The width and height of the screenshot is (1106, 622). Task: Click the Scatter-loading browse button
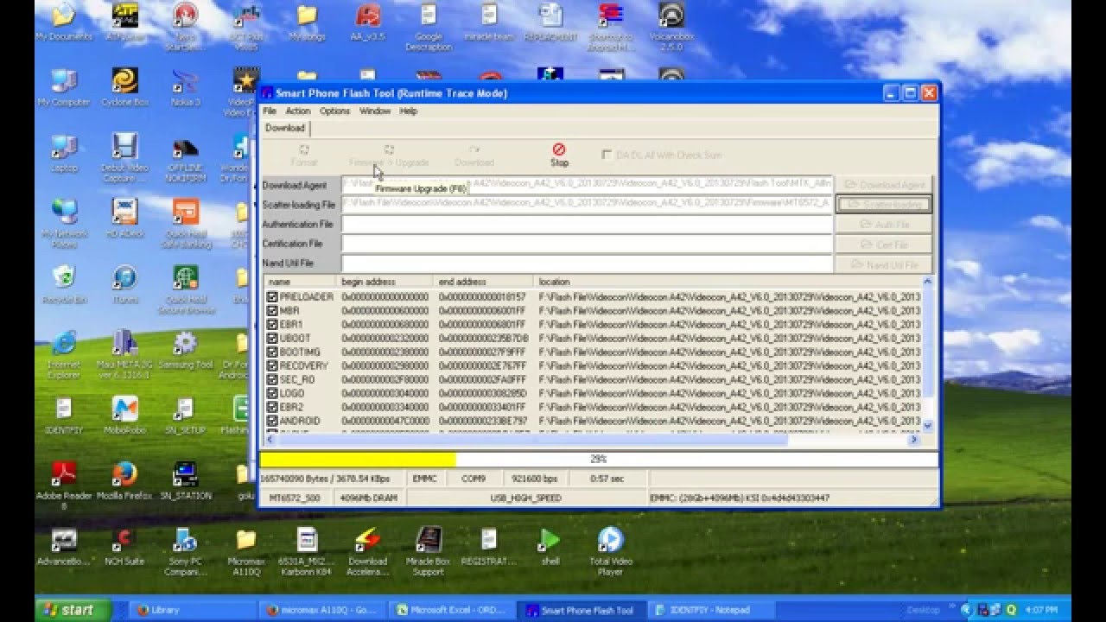[884, 205]
